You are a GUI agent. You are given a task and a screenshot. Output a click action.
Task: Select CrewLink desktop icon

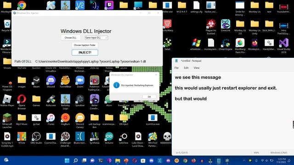(x=226, y=26)
